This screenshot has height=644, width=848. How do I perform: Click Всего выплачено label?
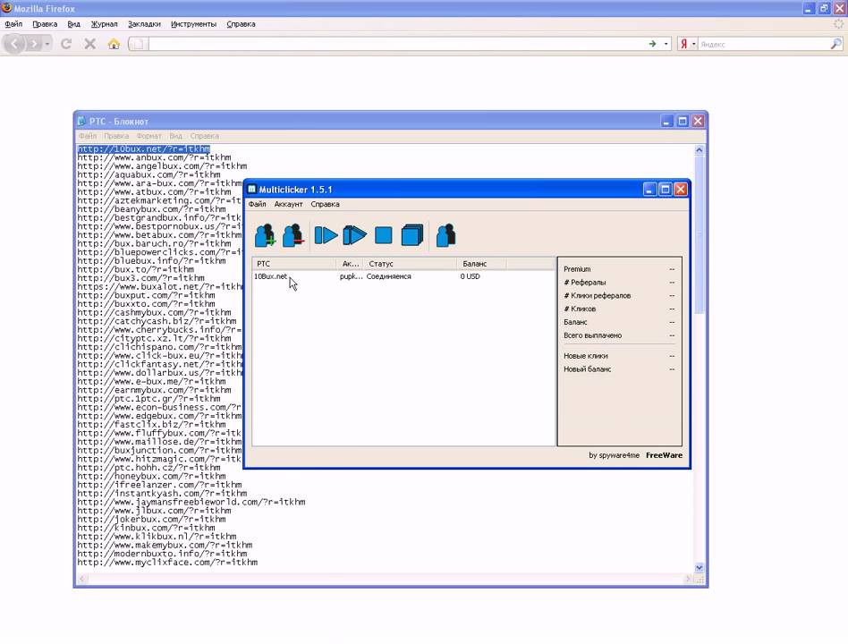593,335
